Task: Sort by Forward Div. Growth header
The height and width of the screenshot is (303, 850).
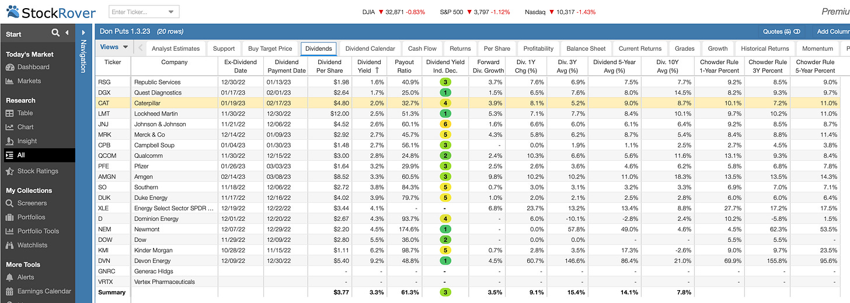Action: click(488, 66)
